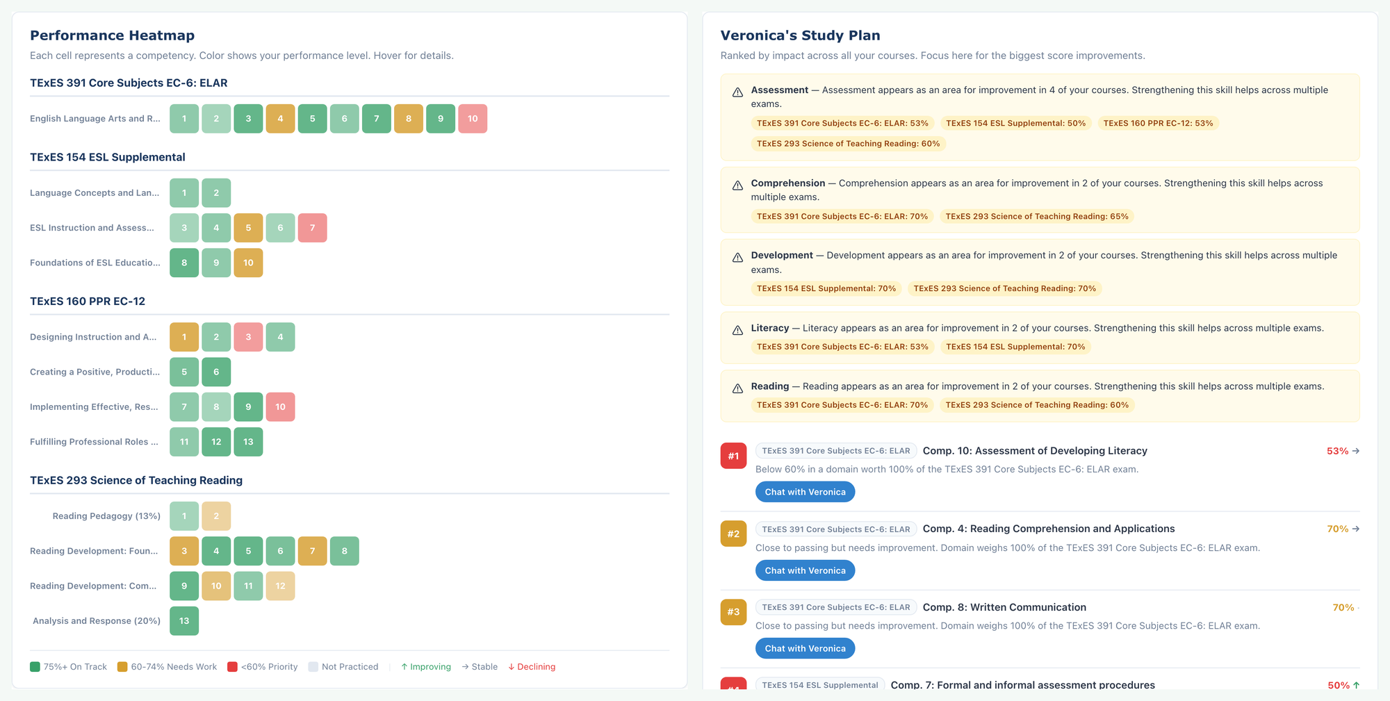The width and height of the screenshot is (1390, 701).
Task: Select ESL Instruction competency cell 7
Action: point(312,228)
